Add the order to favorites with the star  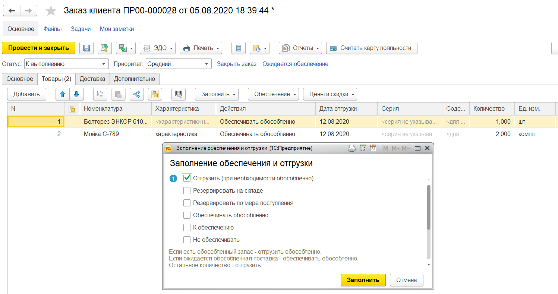coord(51,11)
